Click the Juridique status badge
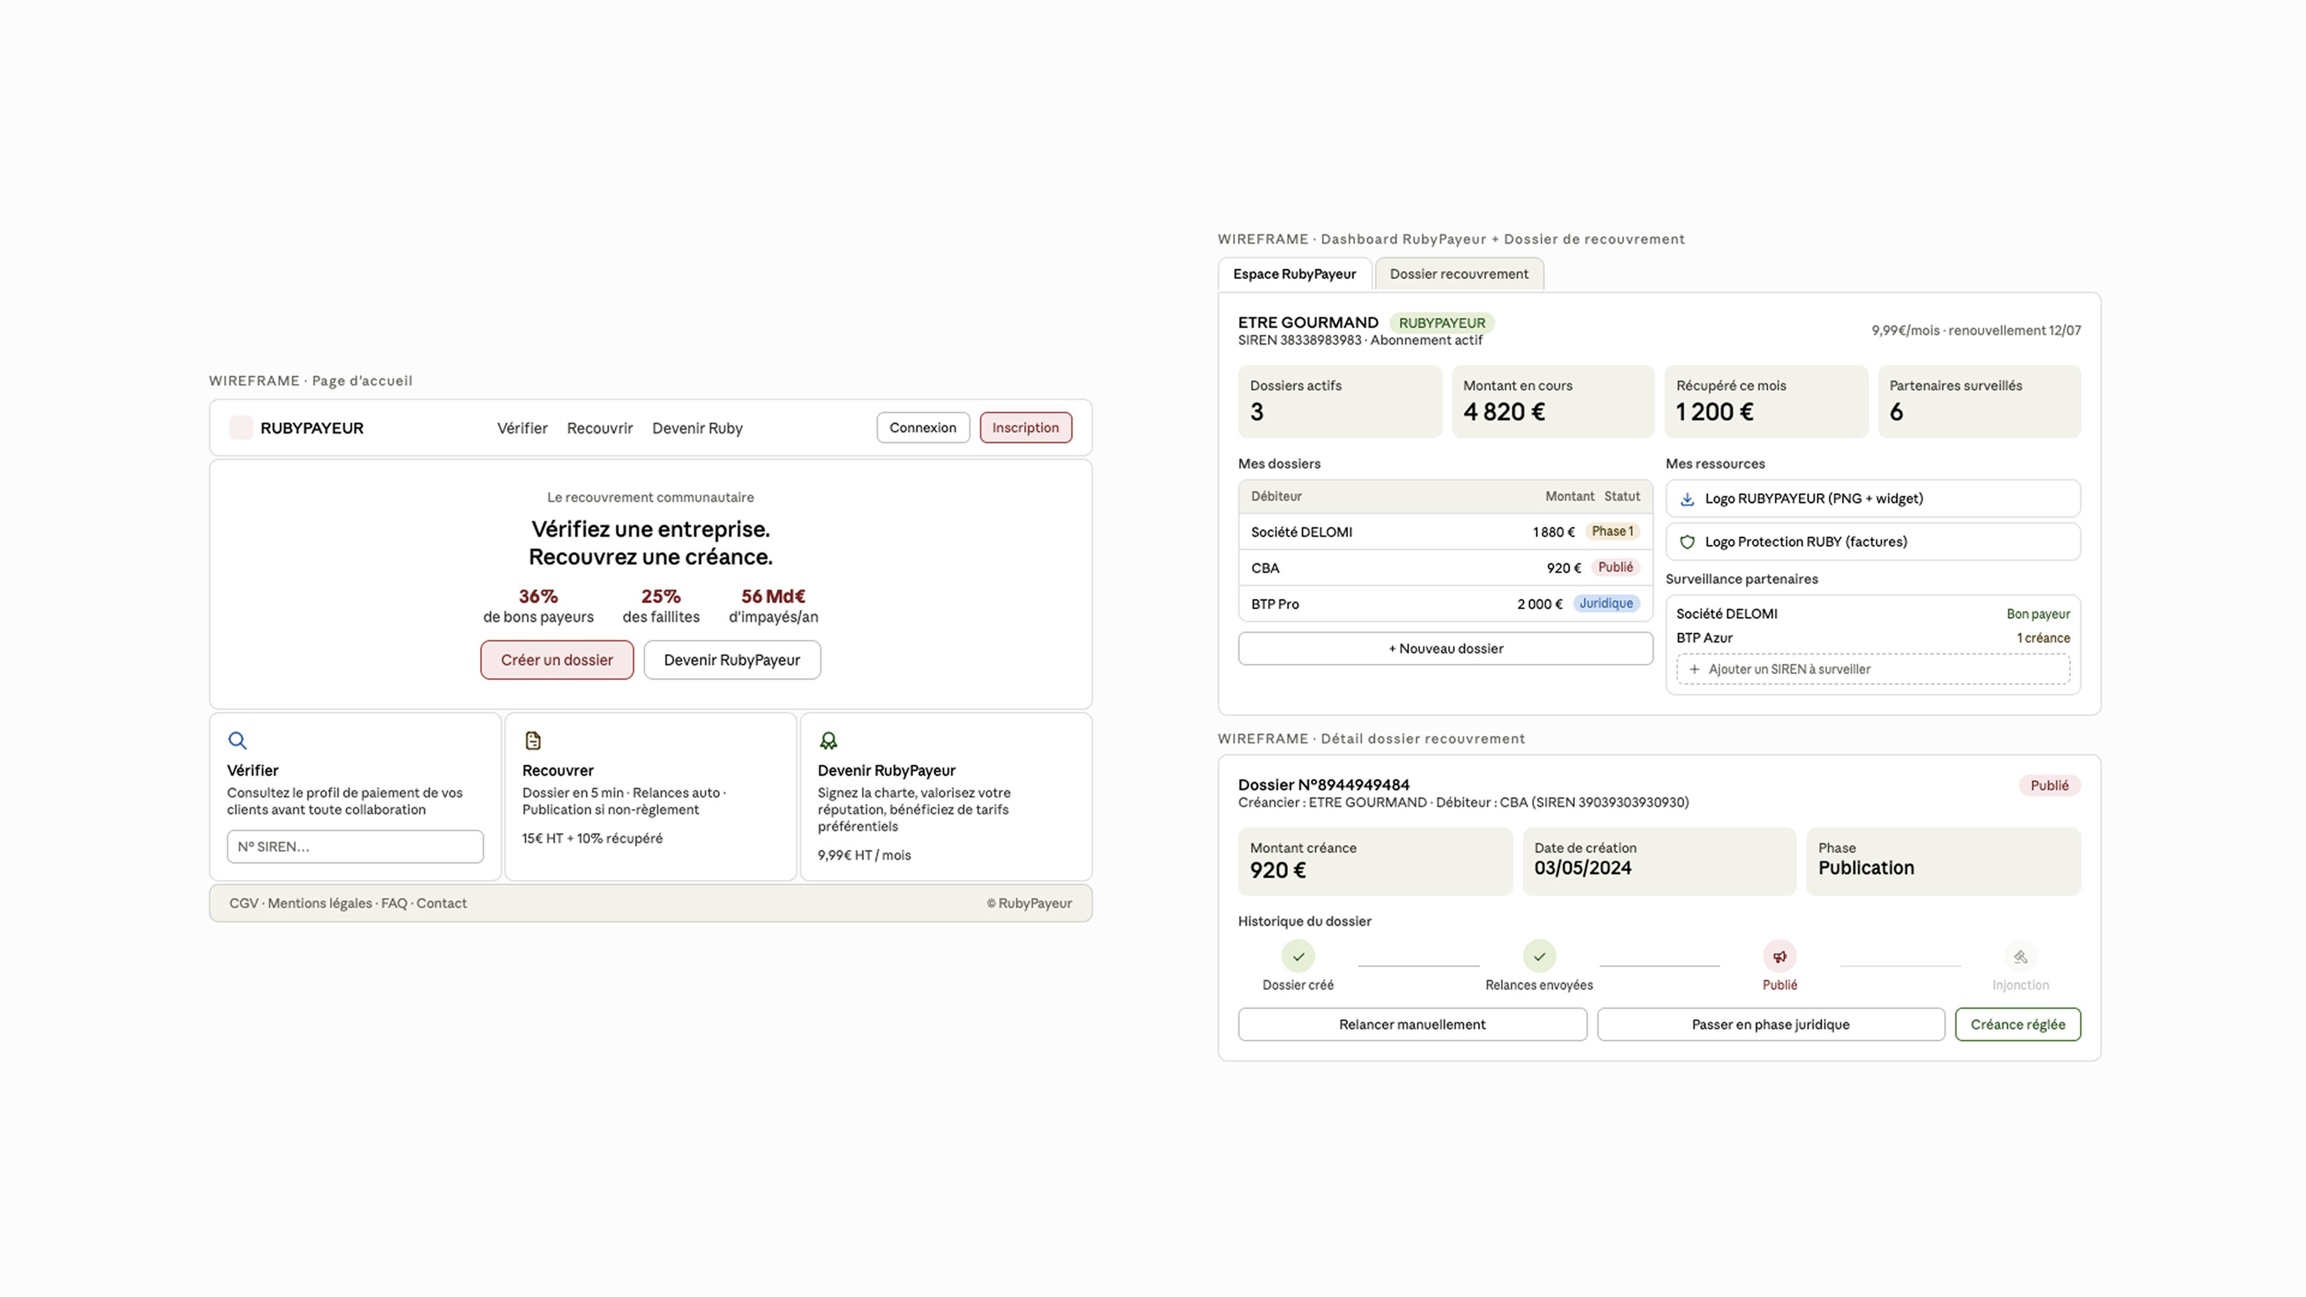Screen dimensions: 2306x1297 point(1606,603)
